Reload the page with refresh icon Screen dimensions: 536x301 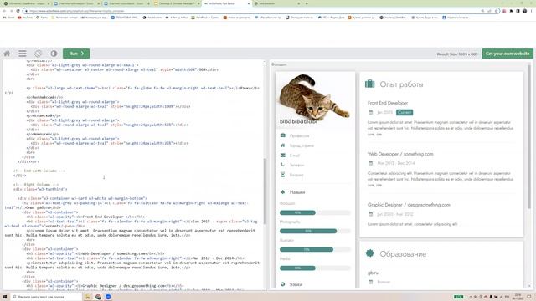coord(18,11)
